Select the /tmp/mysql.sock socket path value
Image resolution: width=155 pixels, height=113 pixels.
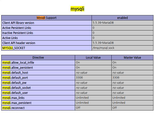click(x=104, y=48)
